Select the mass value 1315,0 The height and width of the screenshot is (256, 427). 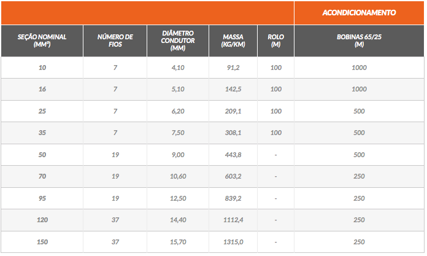[x=233, y=242]
